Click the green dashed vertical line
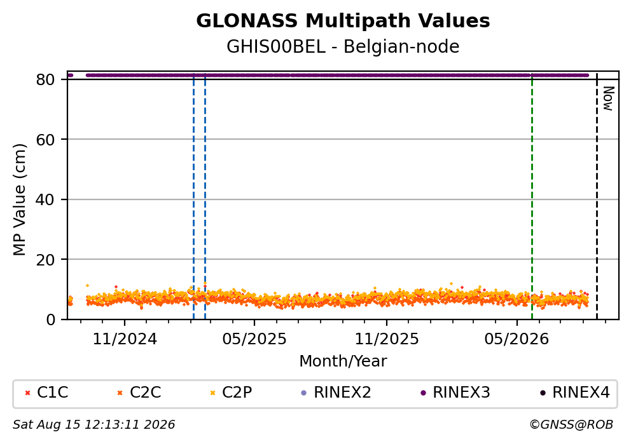 pyautogui.click(x=532, y=197)
